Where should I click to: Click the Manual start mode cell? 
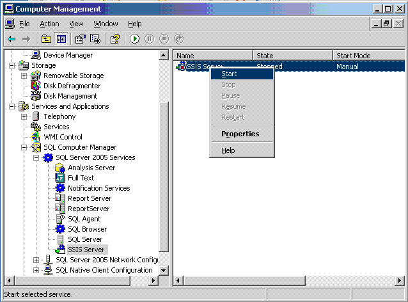(348, 67)
